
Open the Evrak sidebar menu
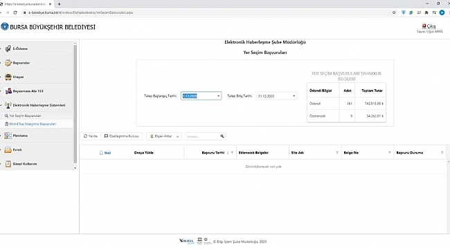37,149
